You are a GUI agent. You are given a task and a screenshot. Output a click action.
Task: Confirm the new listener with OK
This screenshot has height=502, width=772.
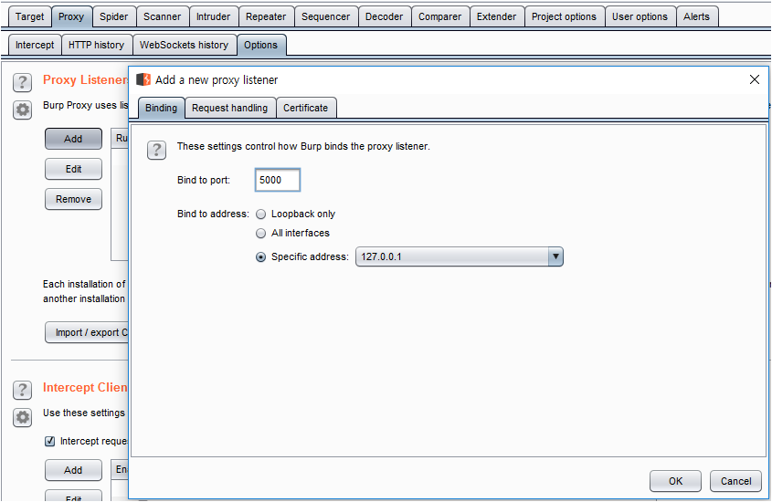675,481
